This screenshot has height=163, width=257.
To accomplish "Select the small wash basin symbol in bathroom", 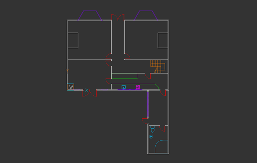I will (x=151, y=137).
